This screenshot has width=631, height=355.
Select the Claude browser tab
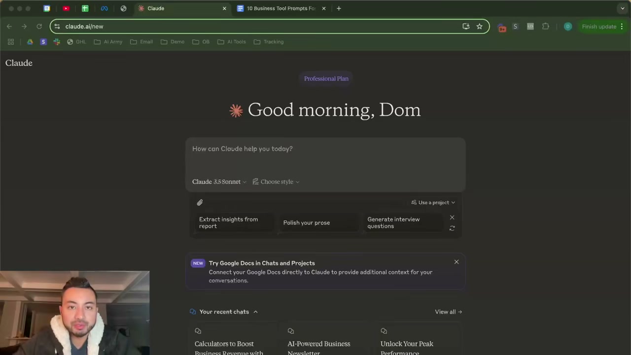coord(177,8)
